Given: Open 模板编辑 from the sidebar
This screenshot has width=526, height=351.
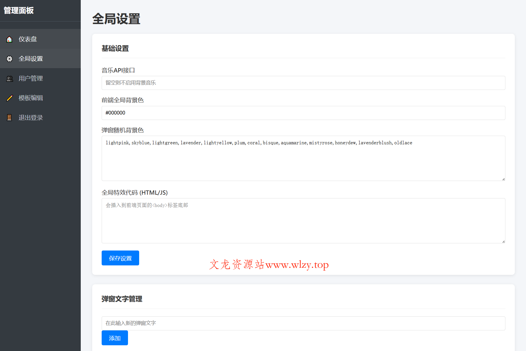Looking at the screenshot, I should tap(31, 98).
